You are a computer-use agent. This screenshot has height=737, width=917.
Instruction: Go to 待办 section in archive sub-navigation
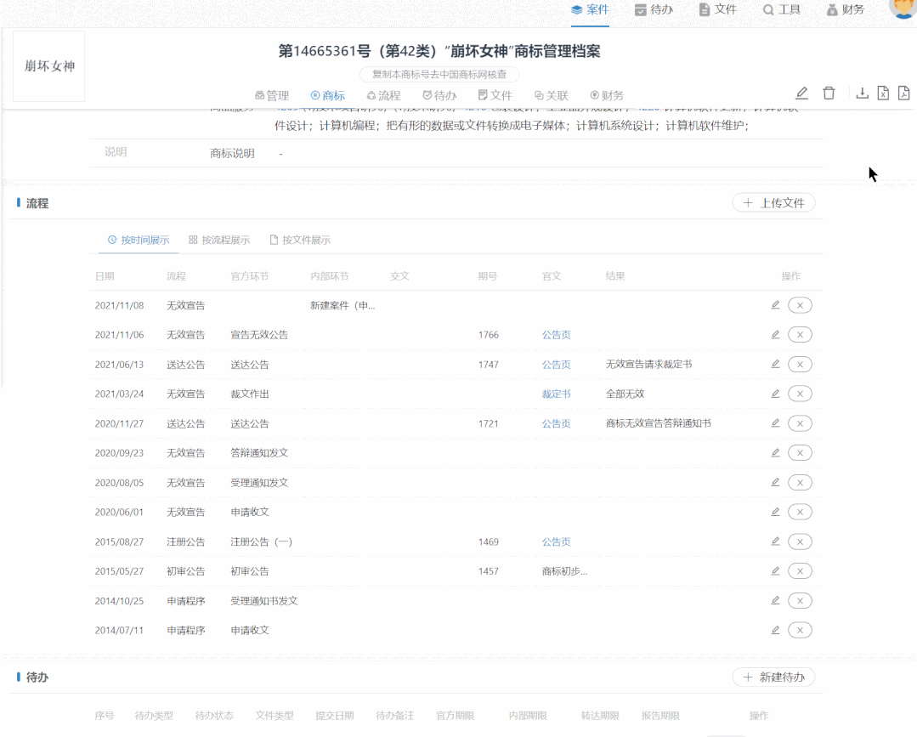point(439,95)
